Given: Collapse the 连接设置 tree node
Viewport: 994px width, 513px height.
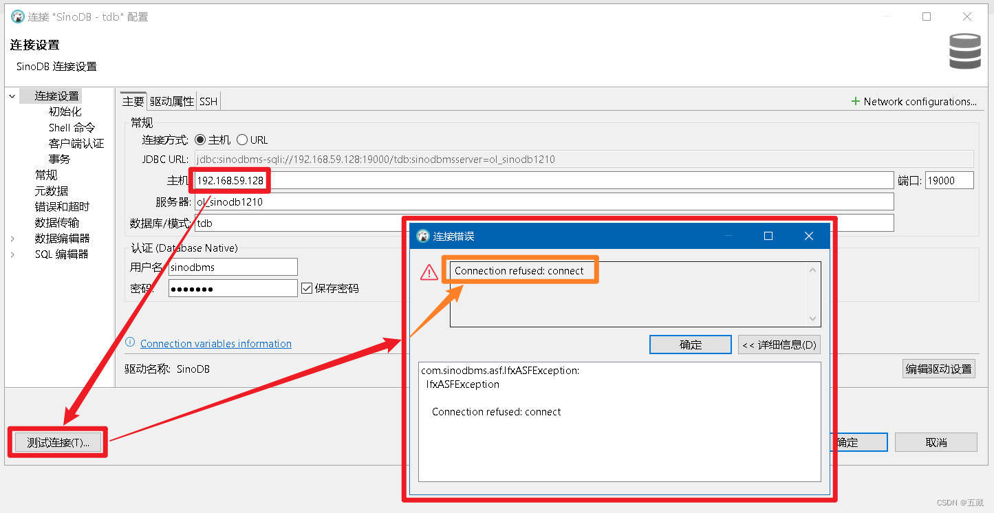Looking at the screenshot, I should tap(12, 96).
